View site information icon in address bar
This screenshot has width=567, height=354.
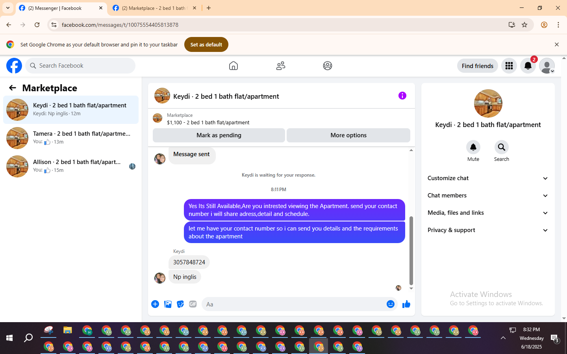click(x=54, y=25)
